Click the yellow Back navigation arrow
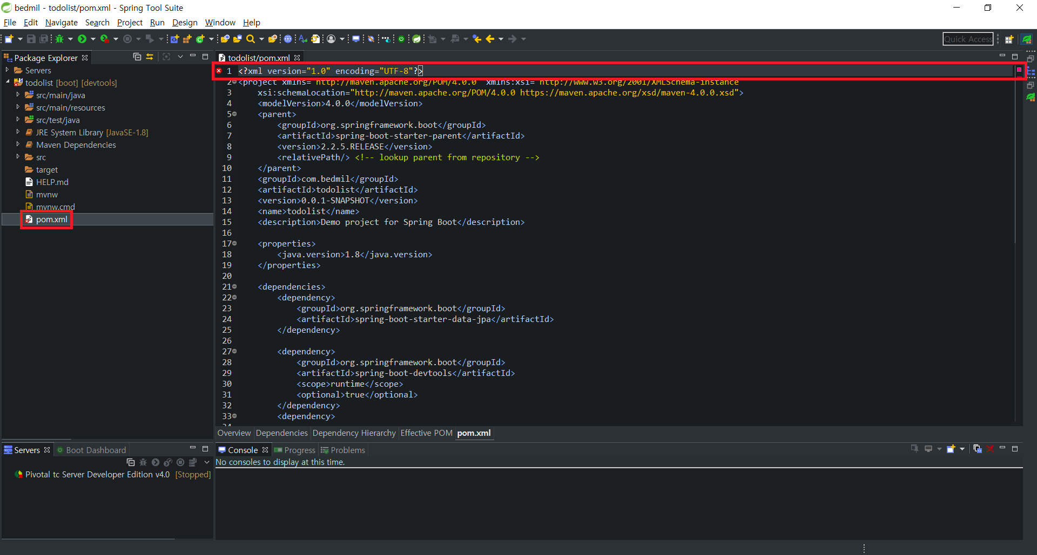Screen dimensions: 1037x555 point(490,39)
